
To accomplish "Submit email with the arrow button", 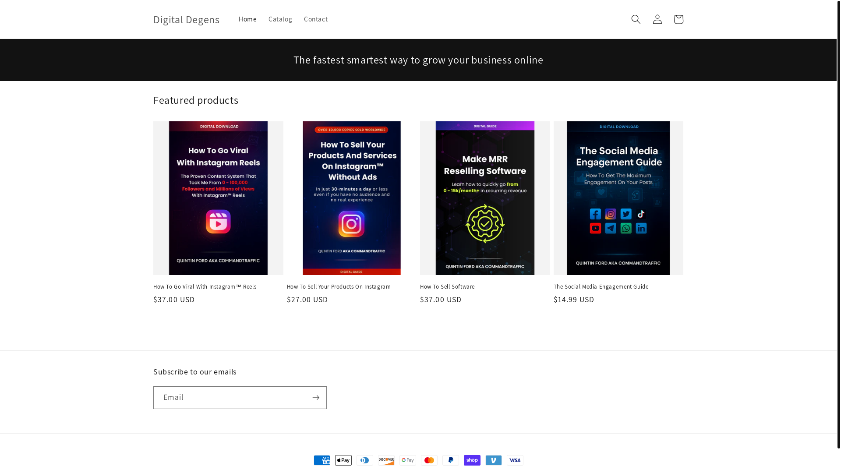I will (x=316, y=398).
